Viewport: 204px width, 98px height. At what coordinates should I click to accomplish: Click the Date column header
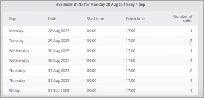(52, 19)
